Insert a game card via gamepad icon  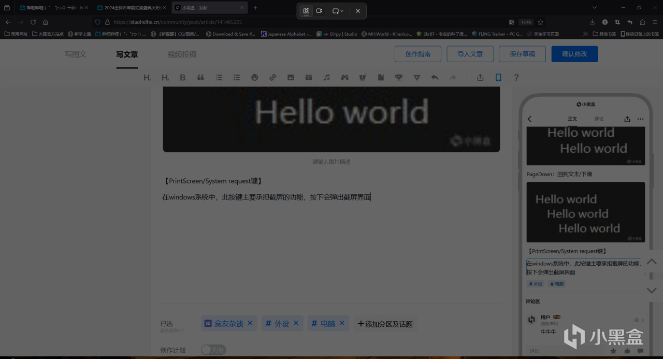click(344, 78)
